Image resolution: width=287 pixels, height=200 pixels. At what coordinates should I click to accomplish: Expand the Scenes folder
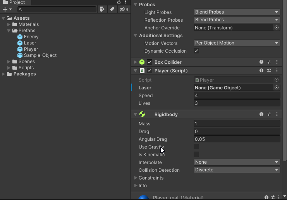point(9,62)
